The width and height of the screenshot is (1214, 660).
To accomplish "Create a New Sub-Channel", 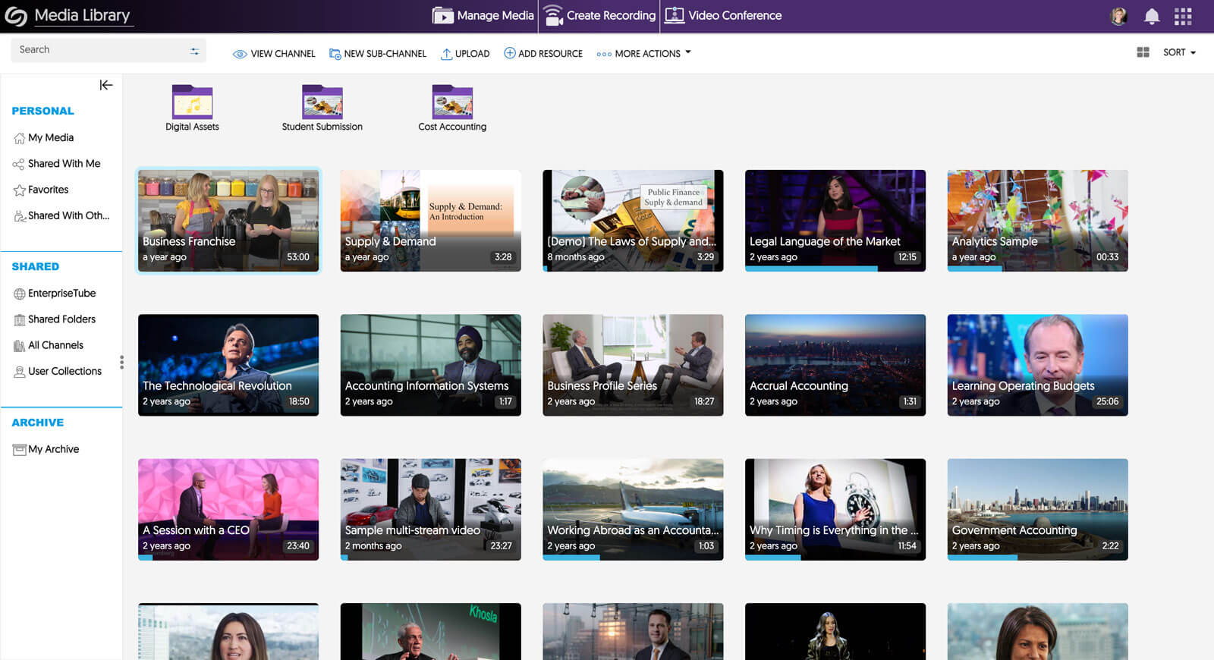I will tap(378, 54).
